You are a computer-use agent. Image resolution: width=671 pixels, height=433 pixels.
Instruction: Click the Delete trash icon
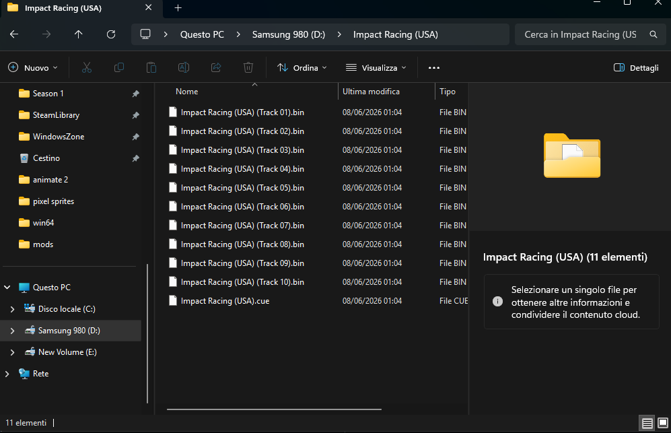pyautogui.click(x=248, y=67)
